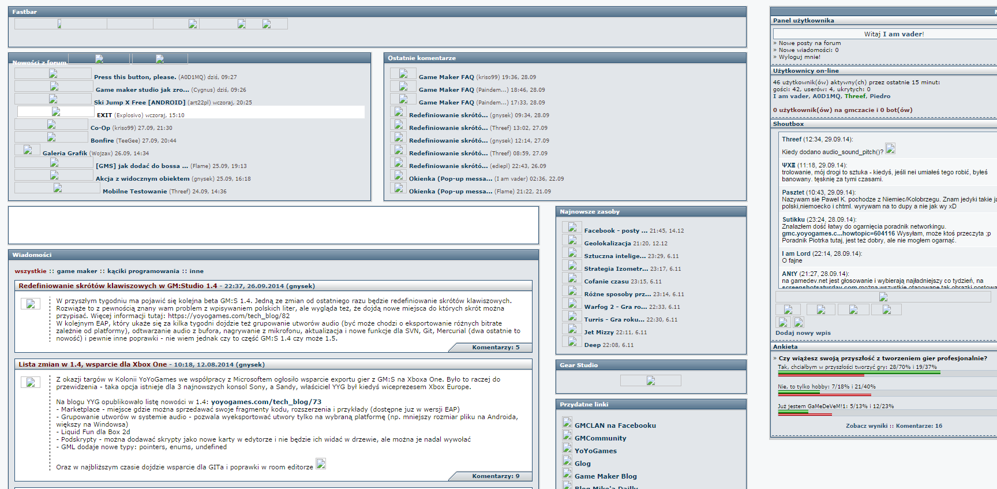Click the icon beside the "Jet Mizzy" resource
The image size is (997, 489).
tap(572, 329)
